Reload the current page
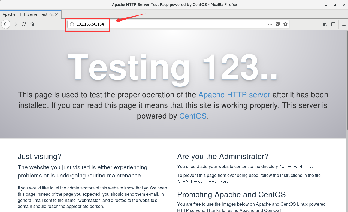 pos(23,24)
